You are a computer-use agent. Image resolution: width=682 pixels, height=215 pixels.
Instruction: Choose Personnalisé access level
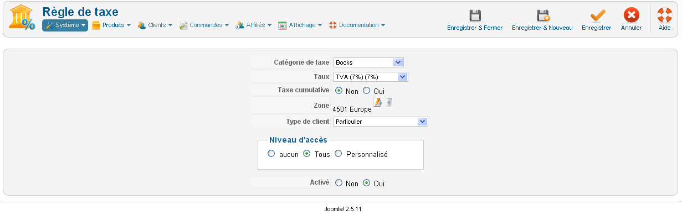338,154
